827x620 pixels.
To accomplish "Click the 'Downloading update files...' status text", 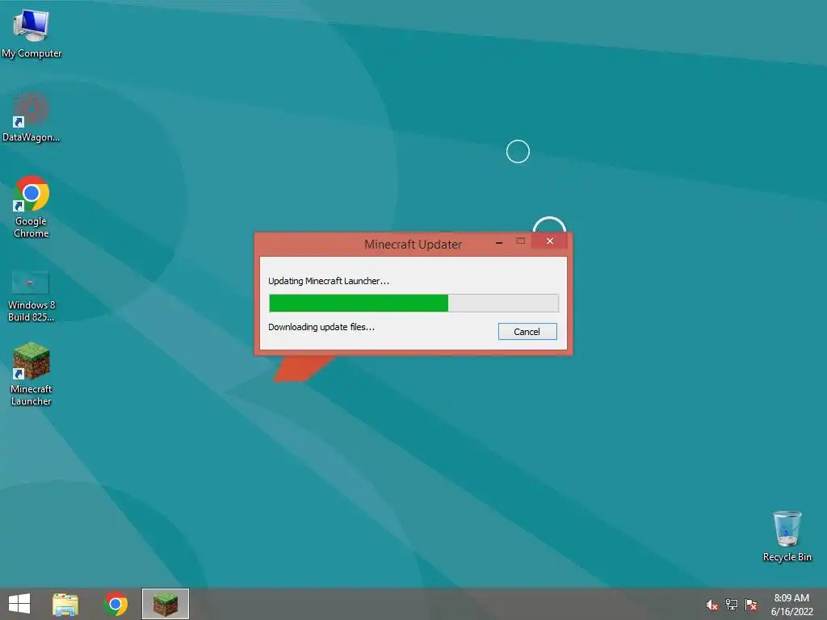I will 321,327.
